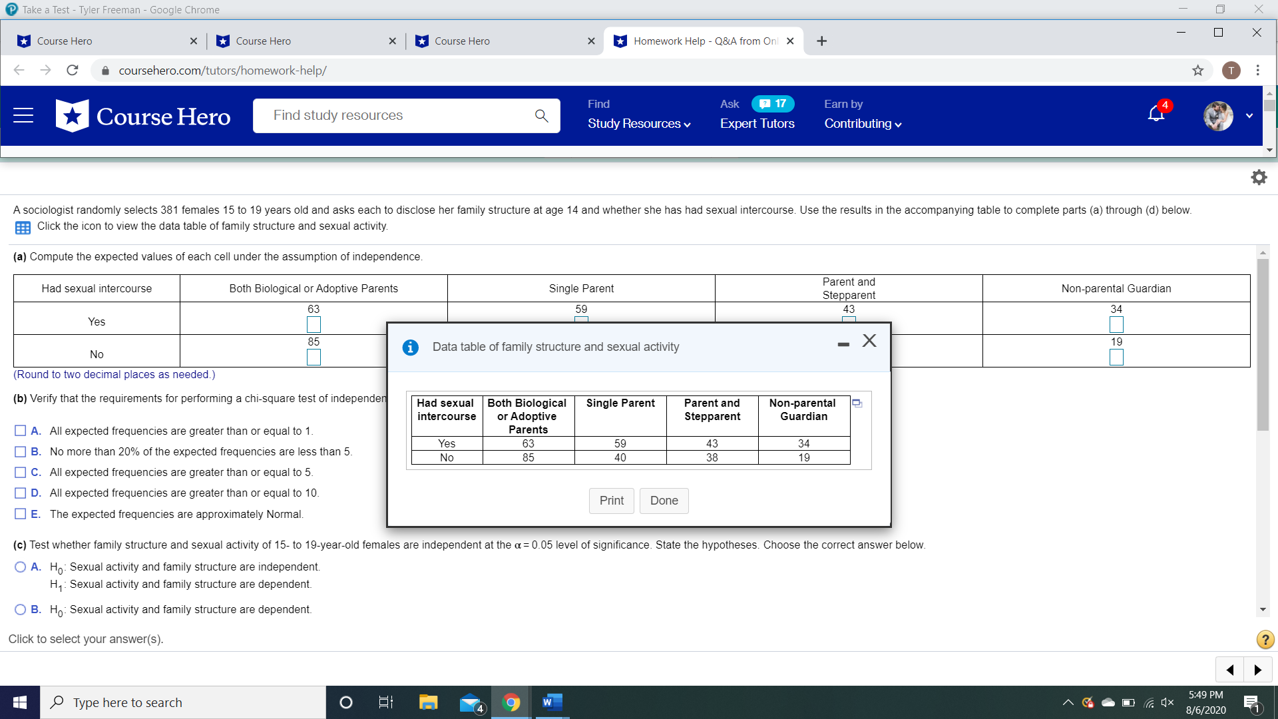Click the popup copy-table icon
This screenshot has height=719, width=1278.
coord(857,403)
